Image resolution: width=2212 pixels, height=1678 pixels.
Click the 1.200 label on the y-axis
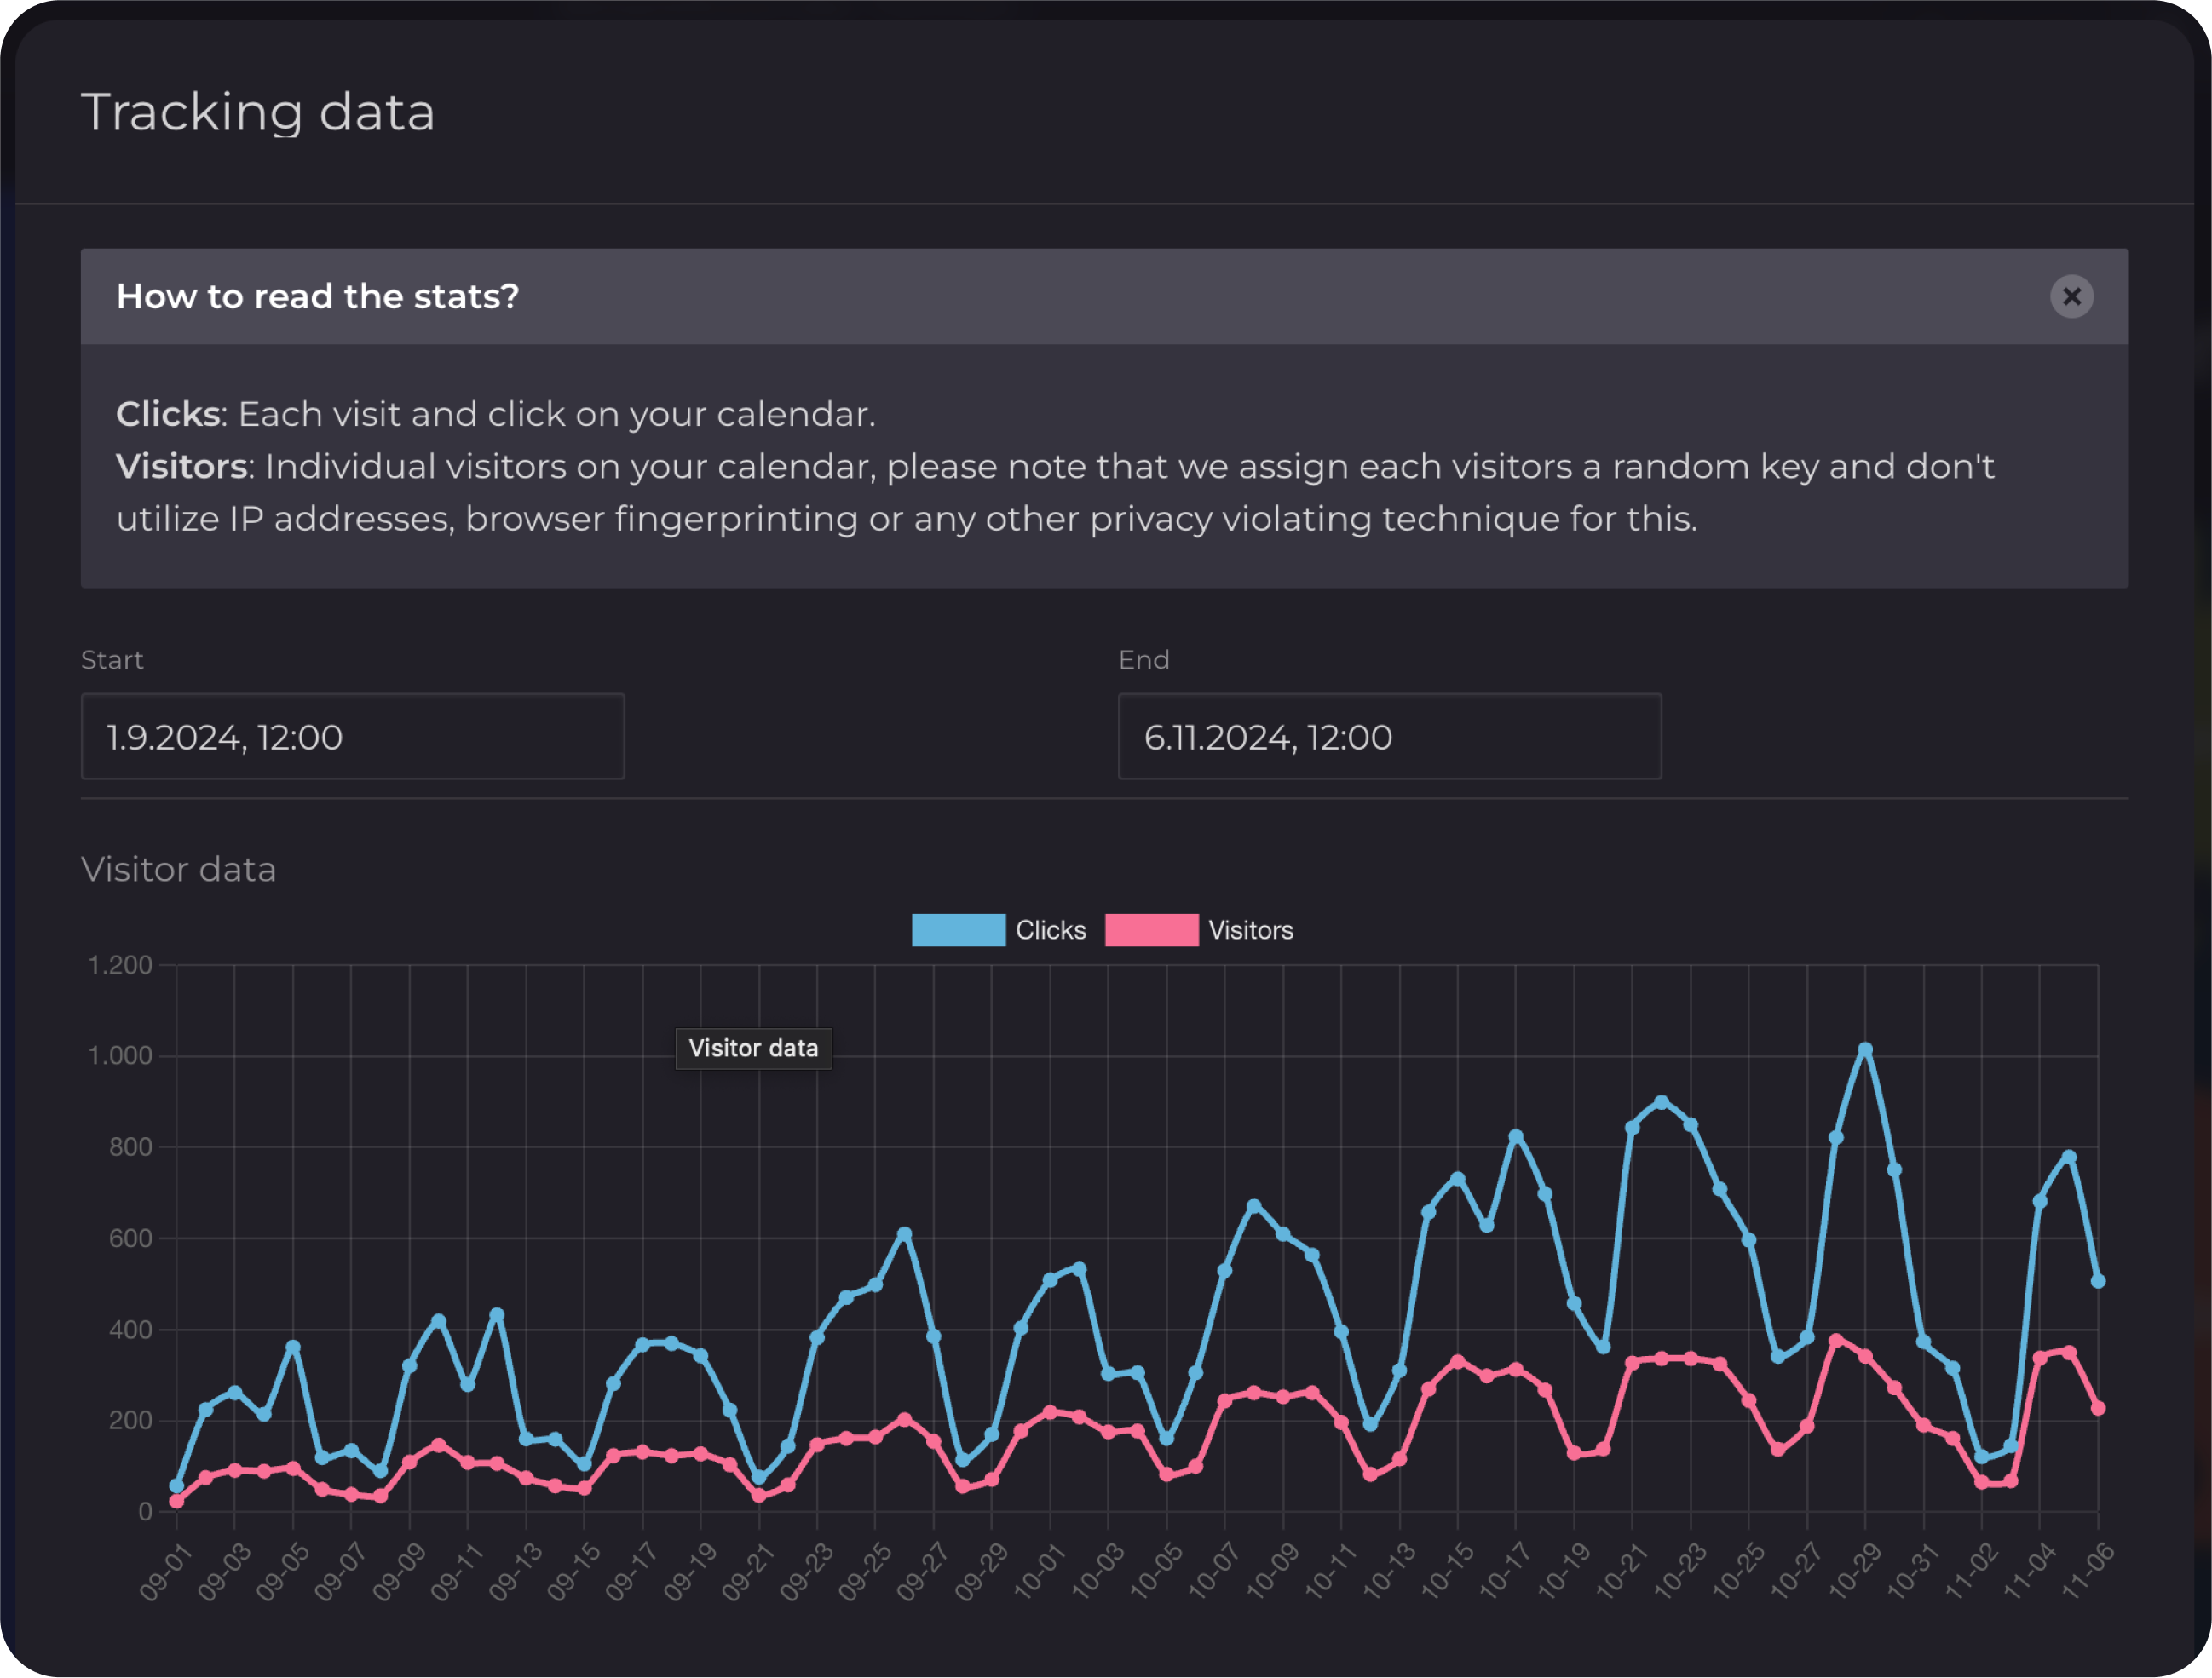coord(120,965)
